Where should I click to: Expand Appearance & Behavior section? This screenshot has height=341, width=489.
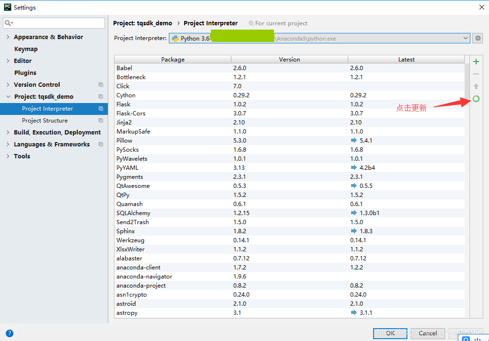point(8,37)
